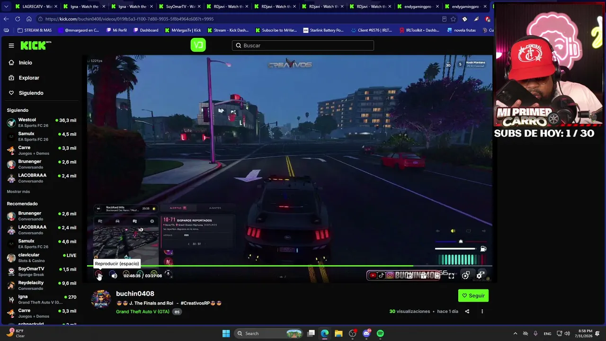Go back in the browser
The image size is (606, 341).
point(6,19)
